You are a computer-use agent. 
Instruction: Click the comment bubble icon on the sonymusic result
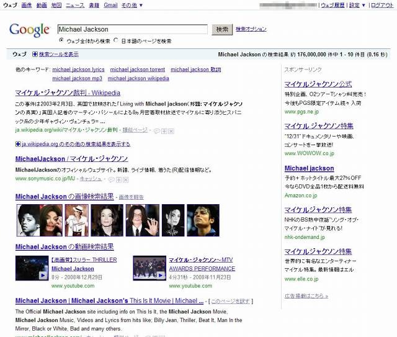112,179
